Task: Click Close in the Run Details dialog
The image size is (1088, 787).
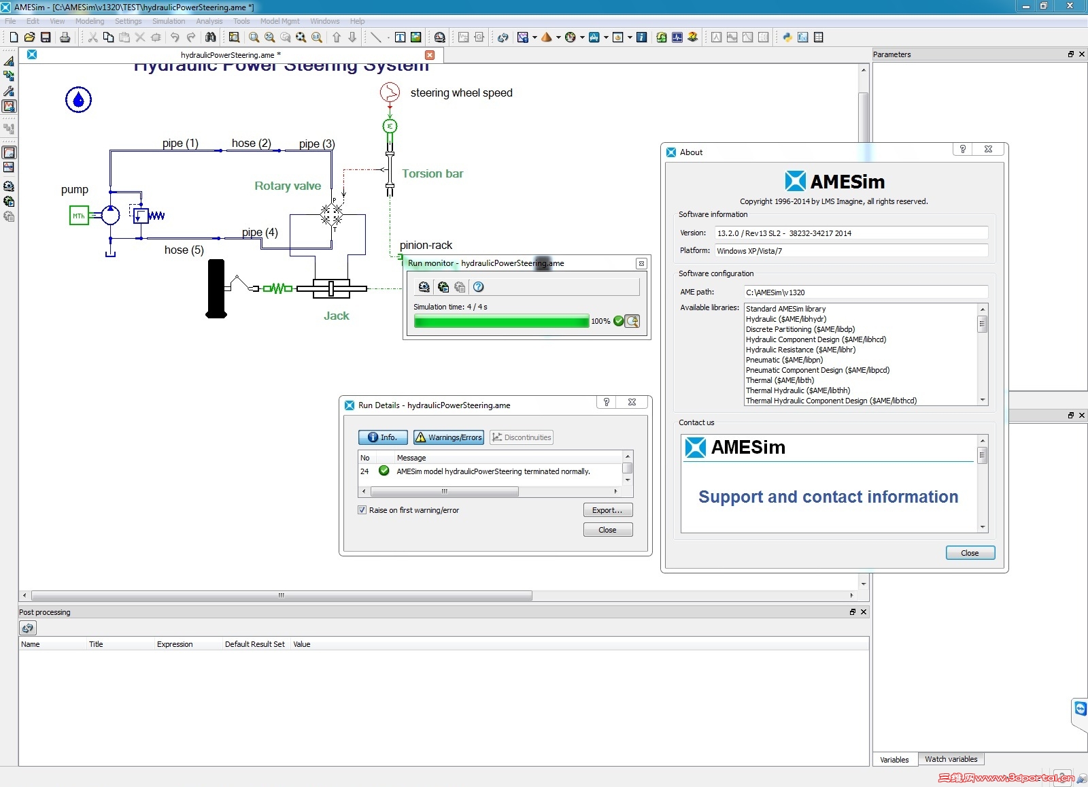Action: click(x=607, y=530)
